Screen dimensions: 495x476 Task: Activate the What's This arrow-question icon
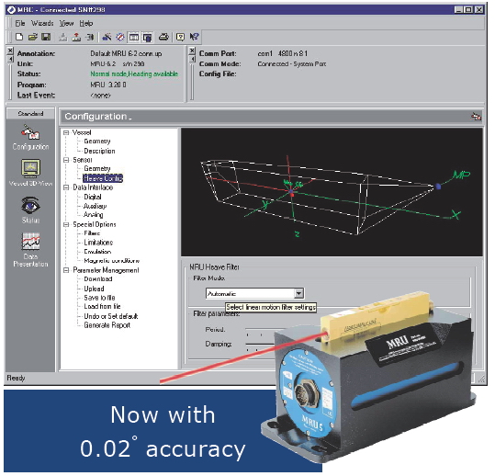point(194,38)
